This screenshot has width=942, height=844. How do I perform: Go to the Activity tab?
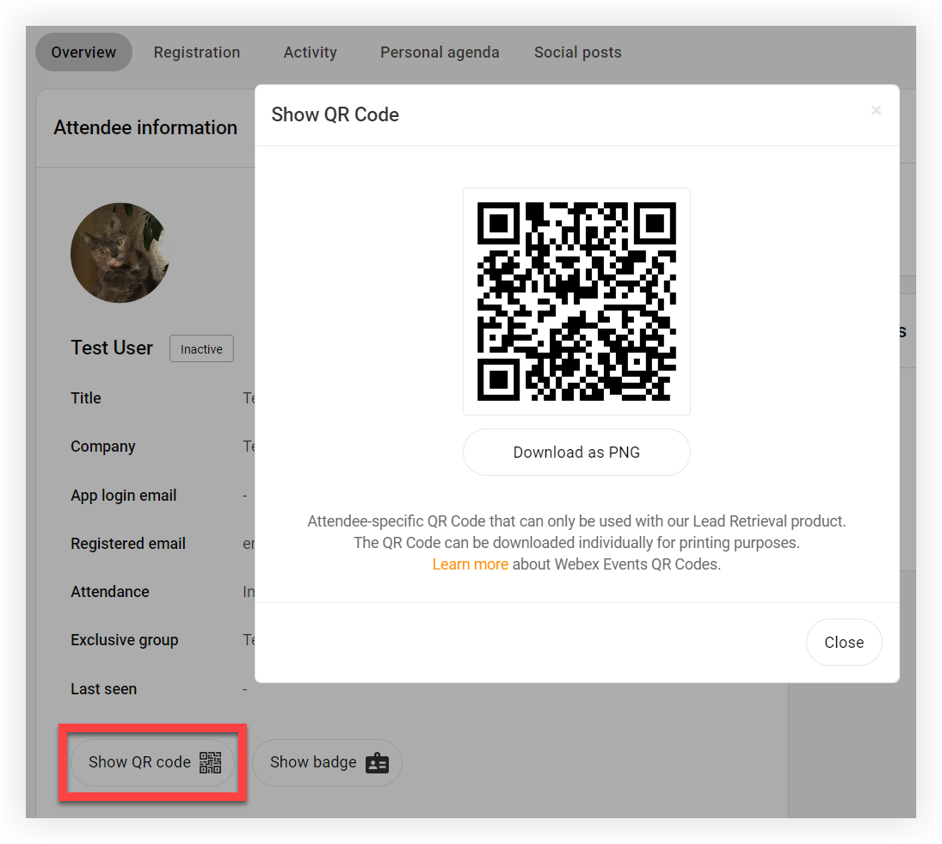[x=310, y=52]
